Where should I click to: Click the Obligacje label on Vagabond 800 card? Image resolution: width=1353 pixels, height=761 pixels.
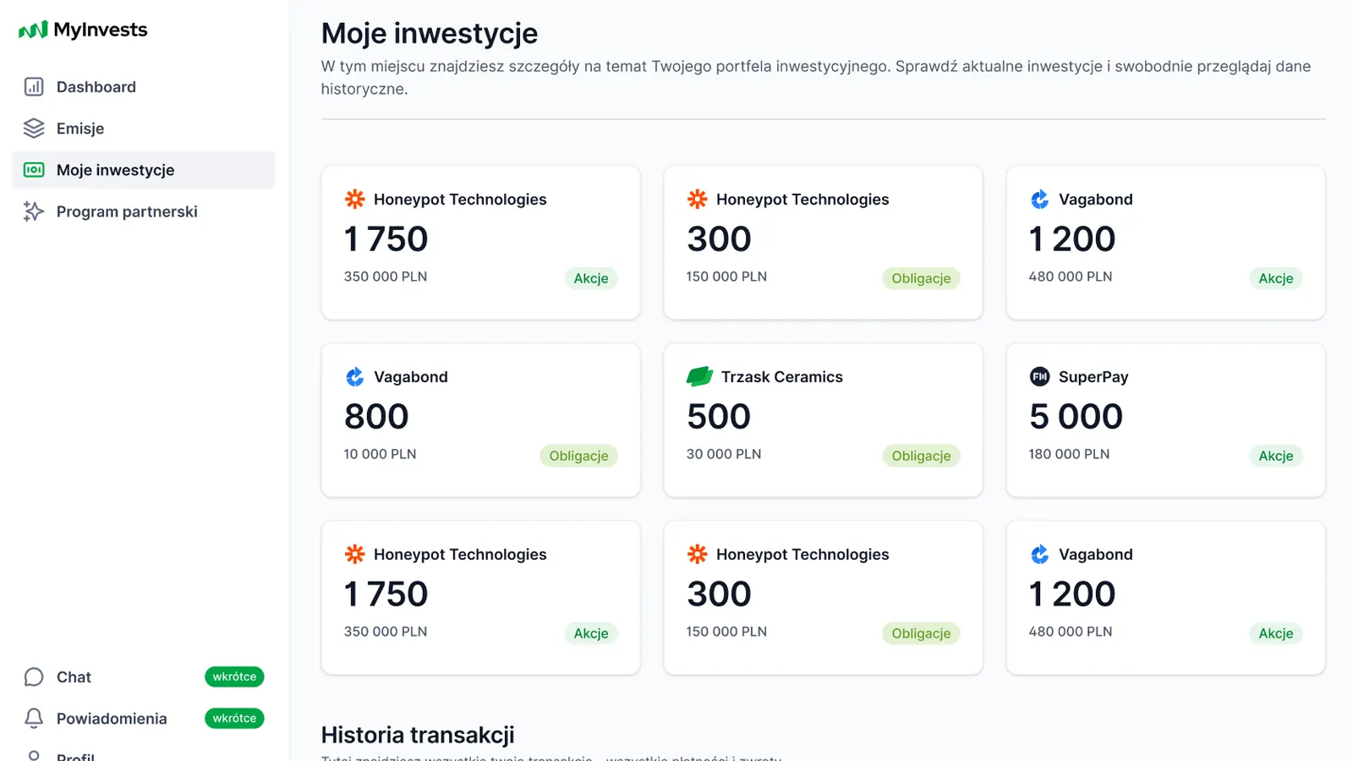coord(578,456)
